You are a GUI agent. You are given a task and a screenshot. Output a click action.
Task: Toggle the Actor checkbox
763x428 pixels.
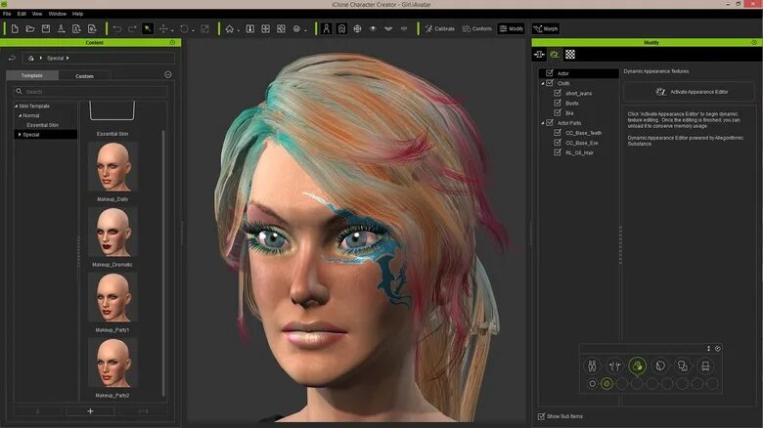[x=550, y=73]
